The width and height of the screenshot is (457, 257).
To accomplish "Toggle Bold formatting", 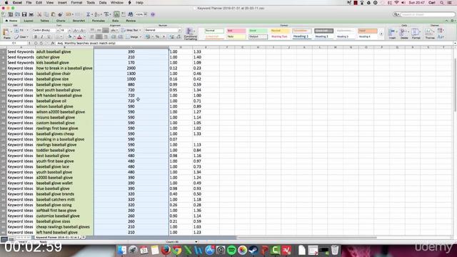I will click(x=36, y=37).
